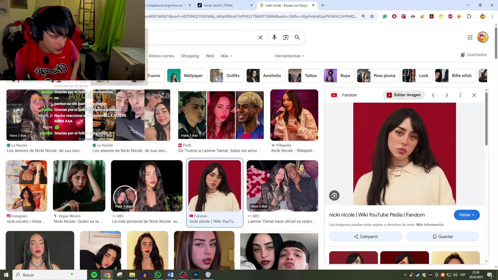Click the Compartir share button

(x=366, y=236)
